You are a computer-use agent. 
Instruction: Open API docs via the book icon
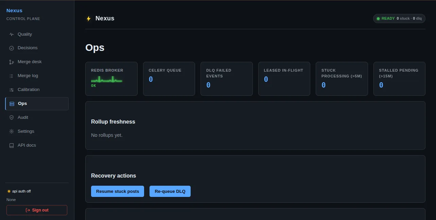(x=12, y=145)
